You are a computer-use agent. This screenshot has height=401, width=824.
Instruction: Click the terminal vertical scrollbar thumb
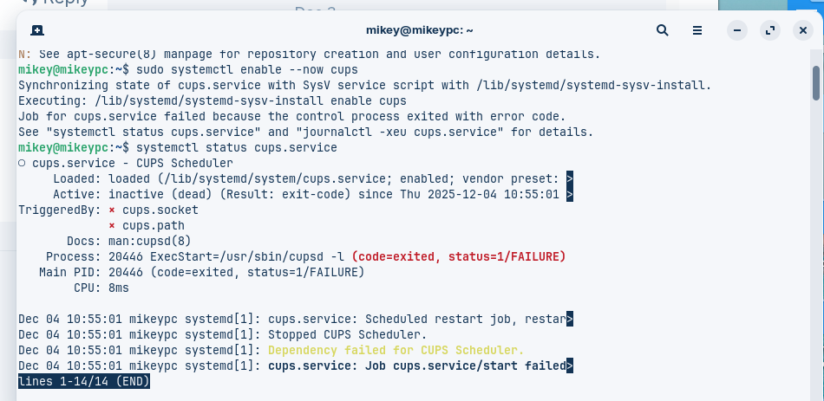(x=815, y=83)
